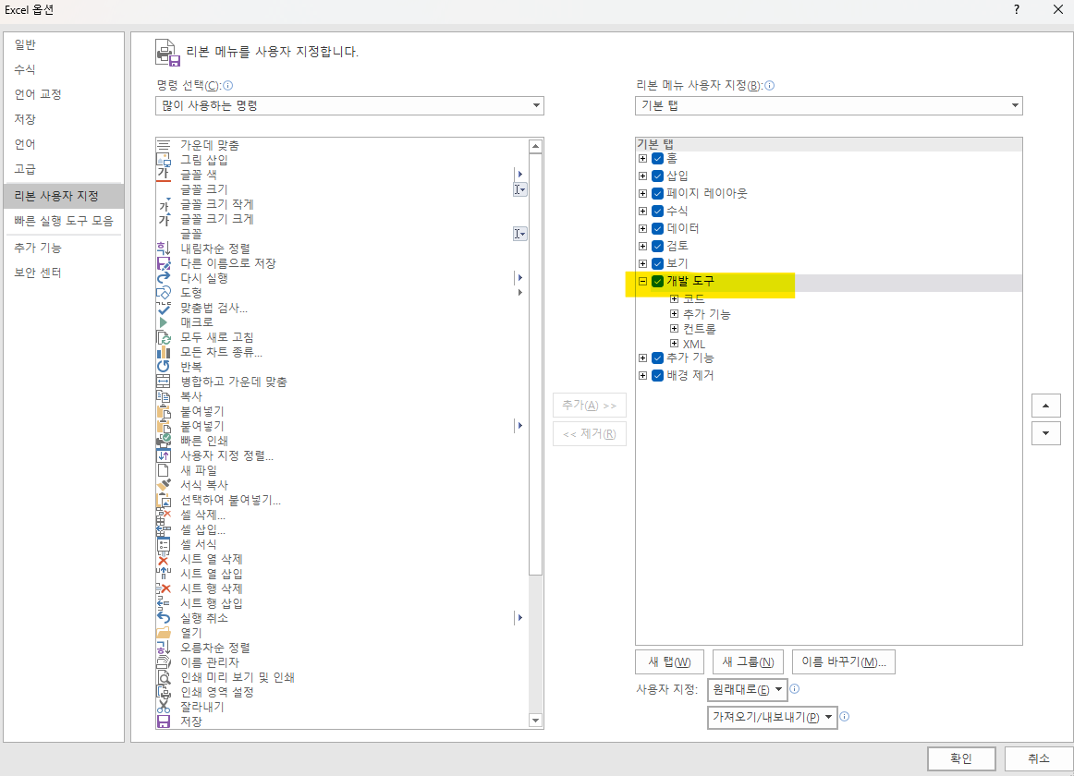The height and width of the screenshot is (776, 1074).
Task: Open the 원래대로 reset dropdown
Action: [x=748, y=690]
